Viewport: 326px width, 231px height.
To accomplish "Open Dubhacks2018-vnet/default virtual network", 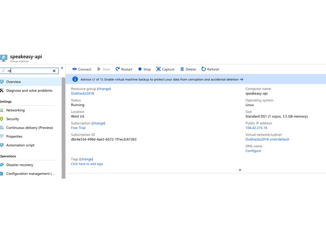I will point(267,139).
